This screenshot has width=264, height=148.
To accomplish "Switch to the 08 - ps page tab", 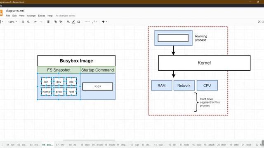I will 73,145.
